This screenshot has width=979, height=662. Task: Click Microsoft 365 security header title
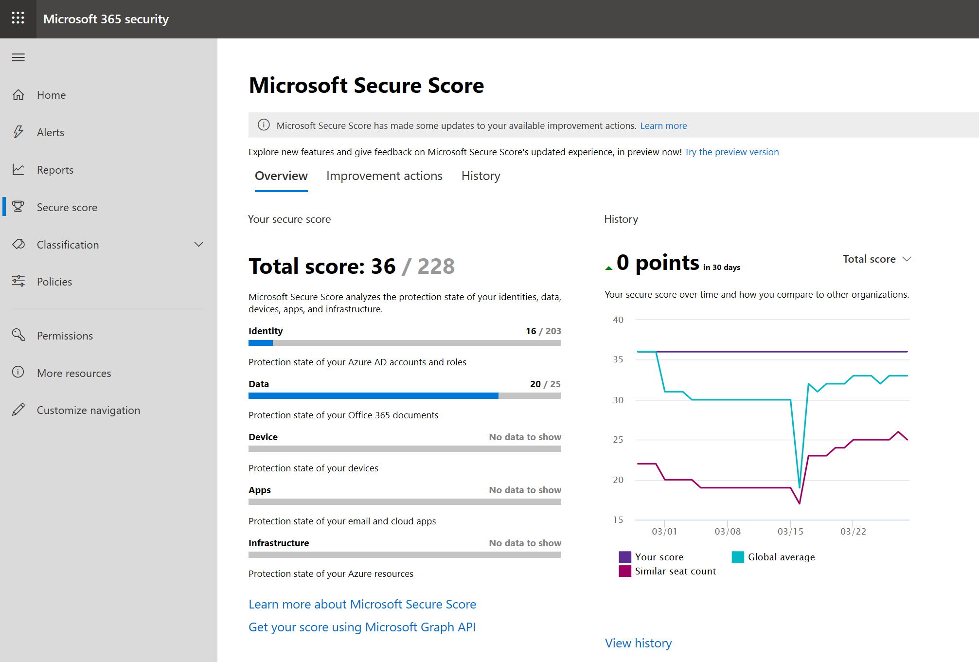point(106,19)
